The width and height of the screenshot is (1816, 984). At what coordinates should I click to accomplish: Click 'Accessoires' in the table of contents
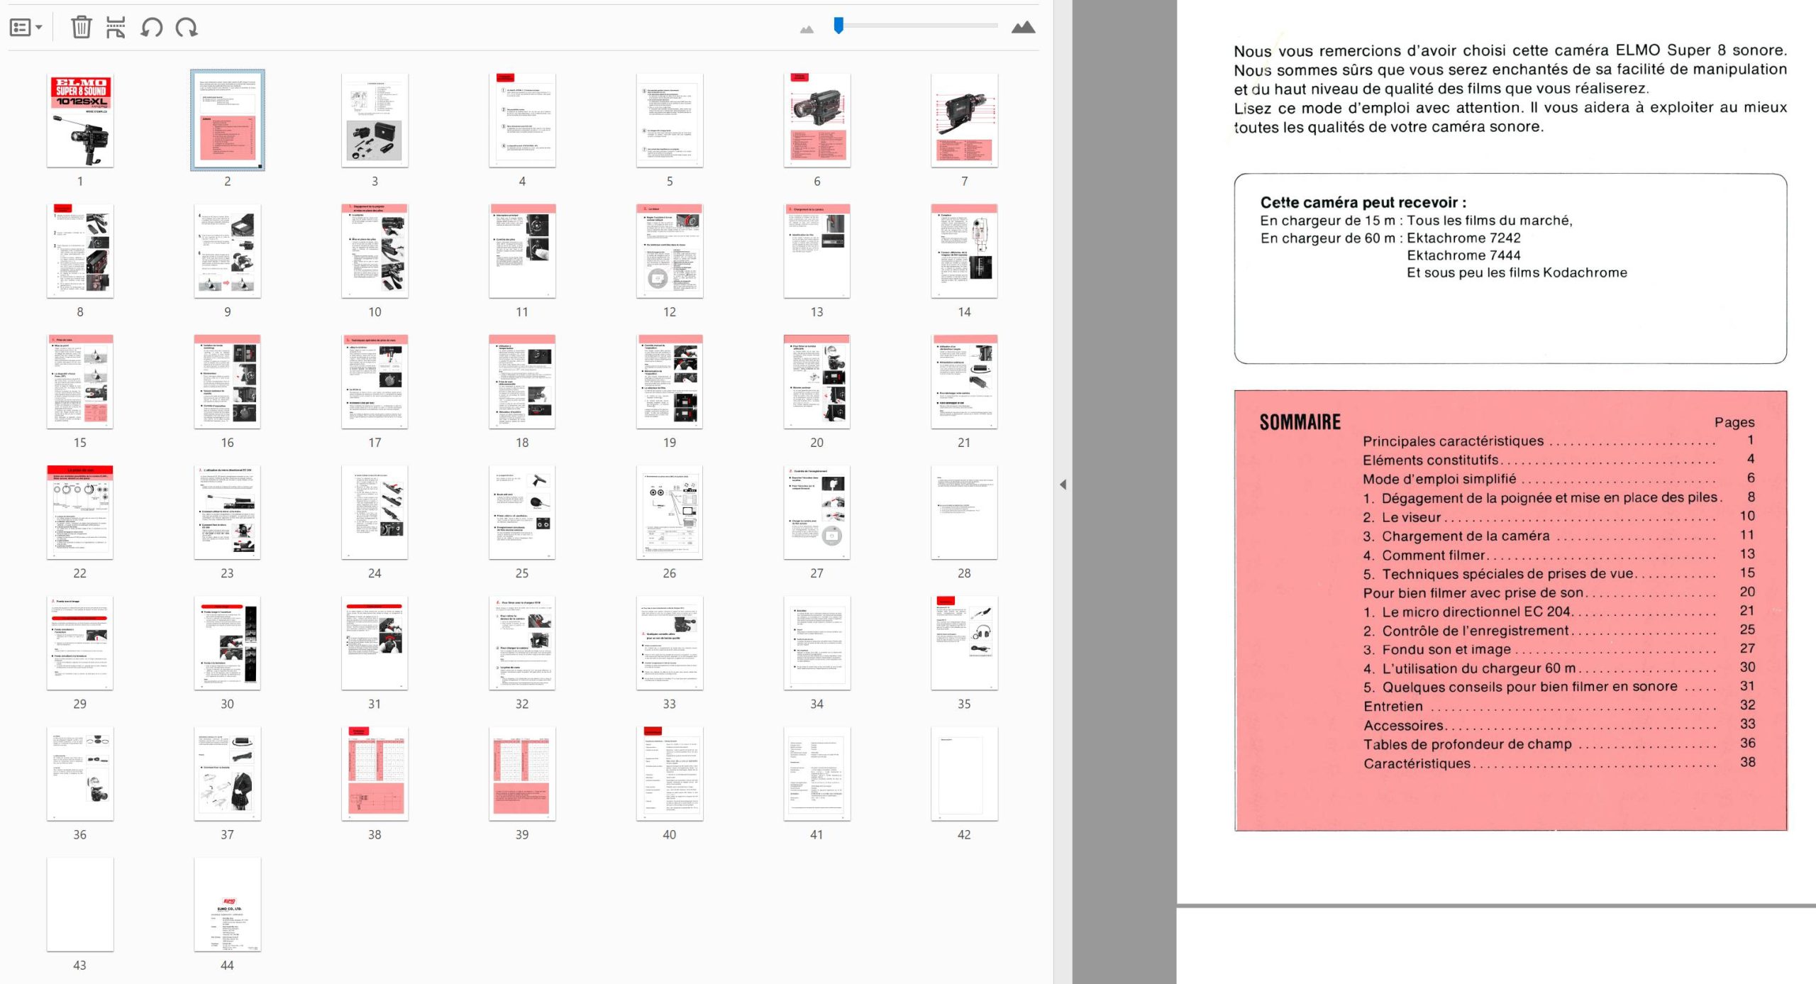[x=1402, y=726]
